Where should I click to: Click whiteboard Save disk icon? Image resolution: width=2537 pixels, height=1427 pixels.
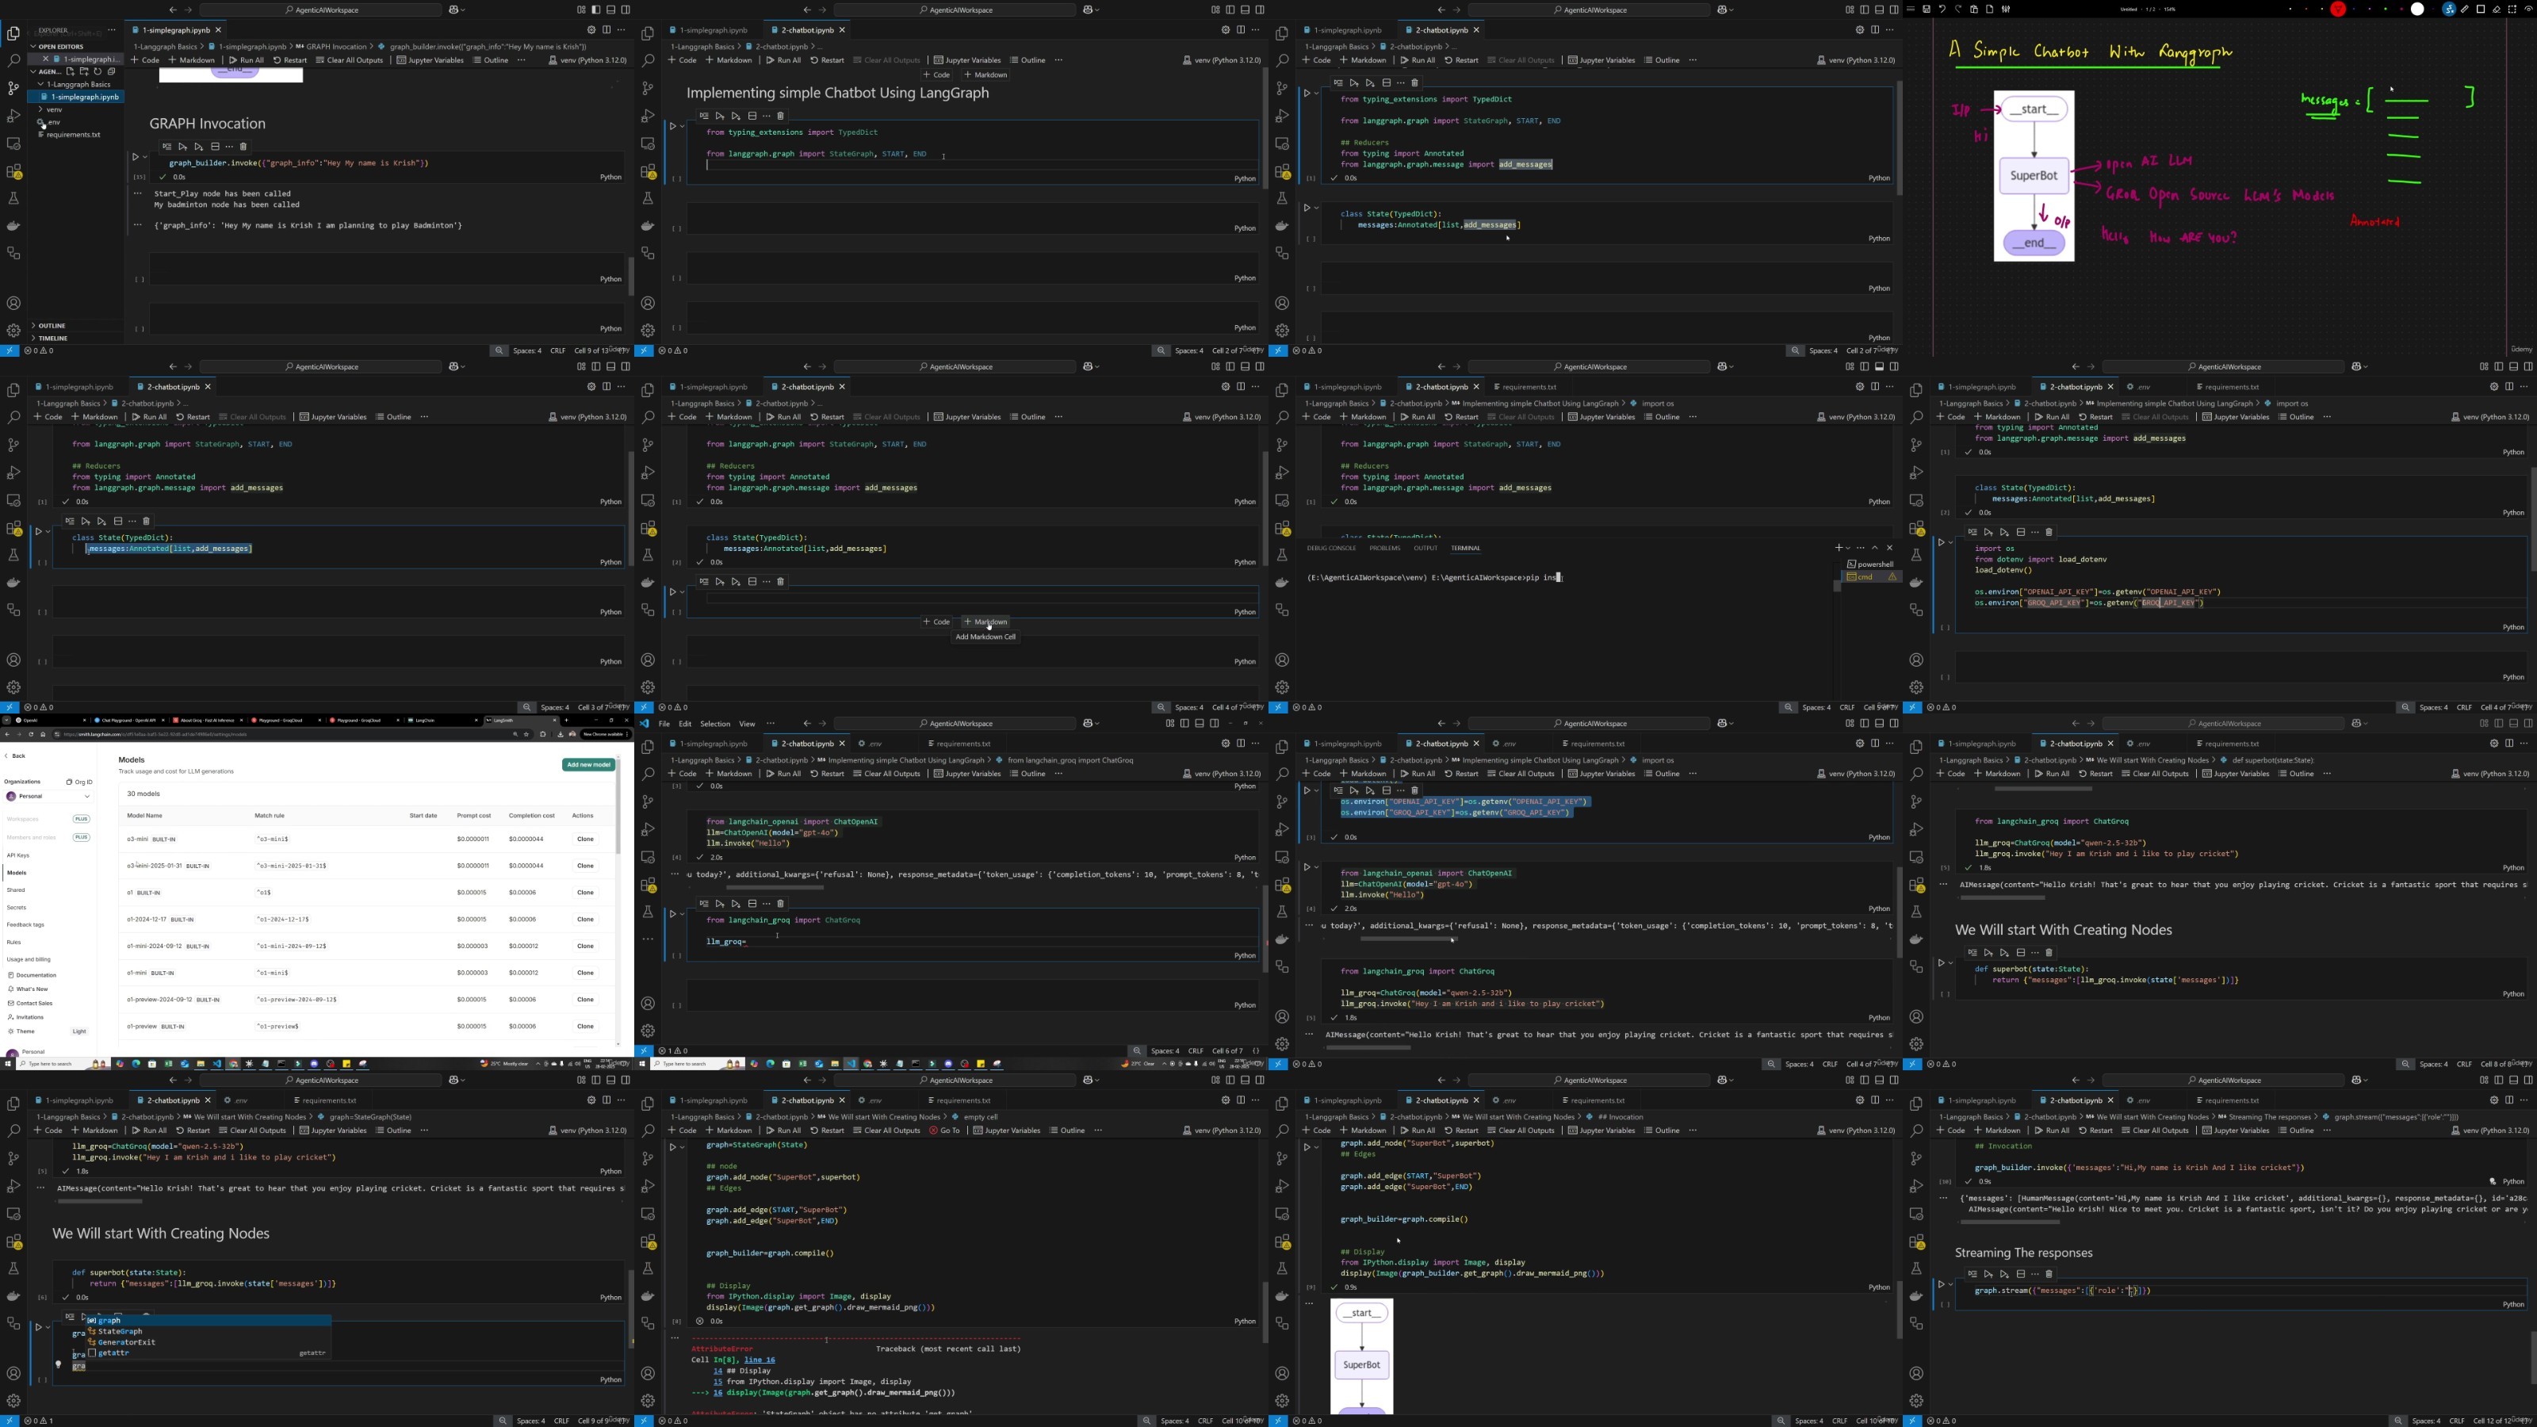[1927, 9]
